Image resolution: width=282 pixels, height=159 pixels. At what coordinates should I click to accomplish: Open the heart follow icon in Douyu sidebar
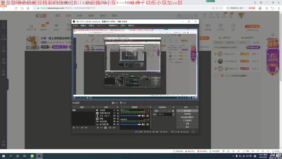(x=4, y=24)
